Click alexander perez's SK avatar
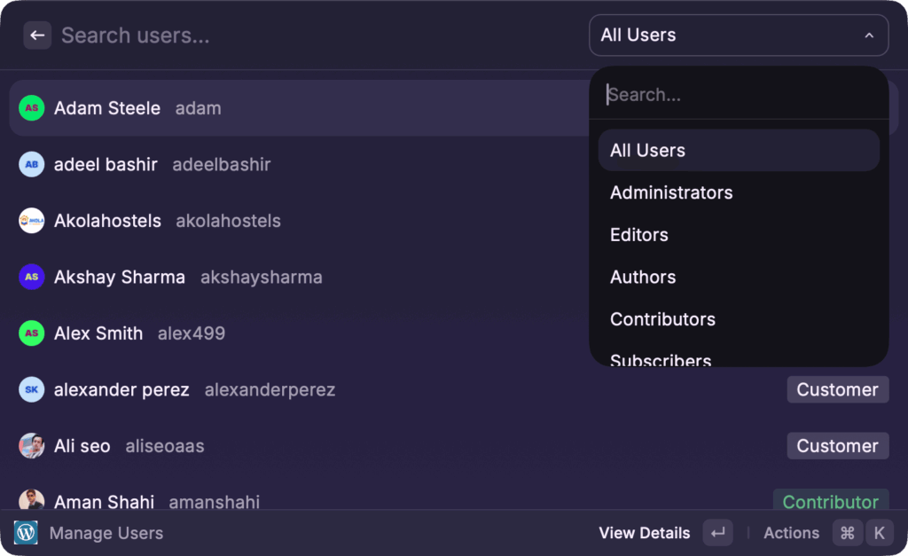The width and height of the screenshot is (908, 556). pos(32,390)
